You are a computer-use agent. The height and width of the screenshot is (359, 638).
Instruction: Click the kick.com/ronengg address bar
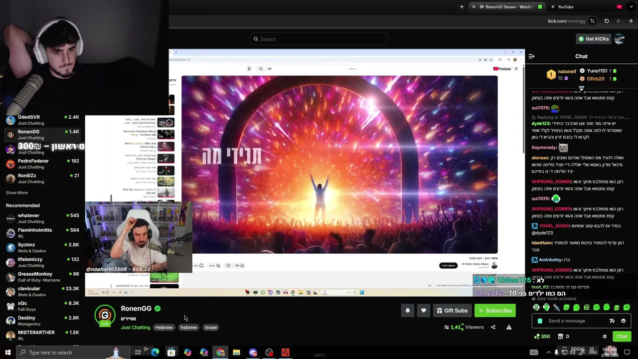pyautogui.click(x=566, y=21)
